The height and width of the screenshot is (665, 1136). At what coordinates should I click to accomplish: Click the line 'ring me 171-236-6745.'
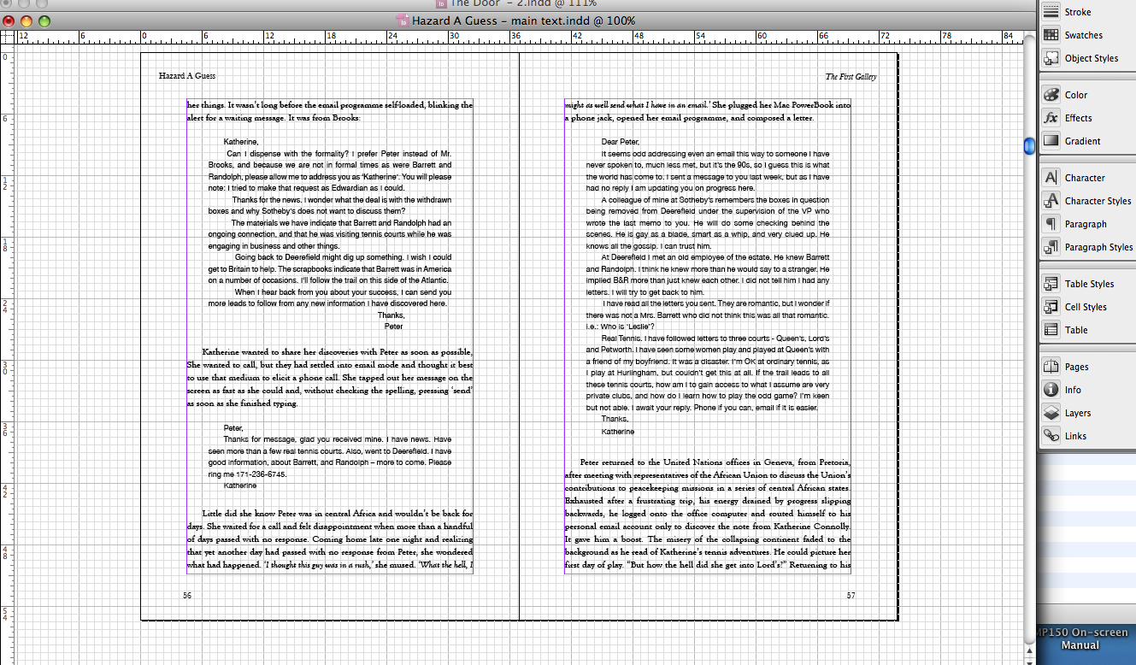[247, 474]
